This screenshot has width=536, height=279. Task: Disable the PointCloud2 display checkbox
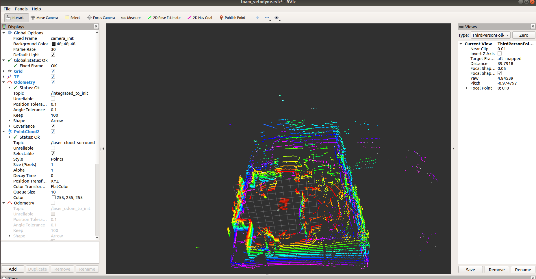coord(53,131)
